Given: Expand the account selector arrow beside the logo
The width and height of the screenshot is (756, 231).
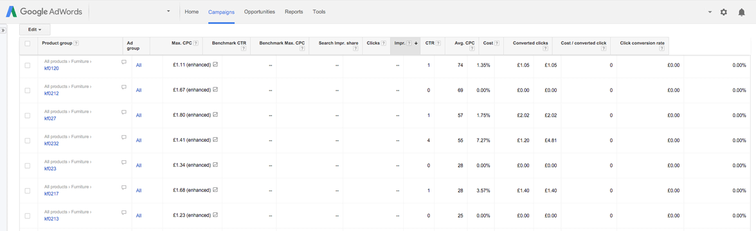Looking at the screenshot, I should 168,11.
